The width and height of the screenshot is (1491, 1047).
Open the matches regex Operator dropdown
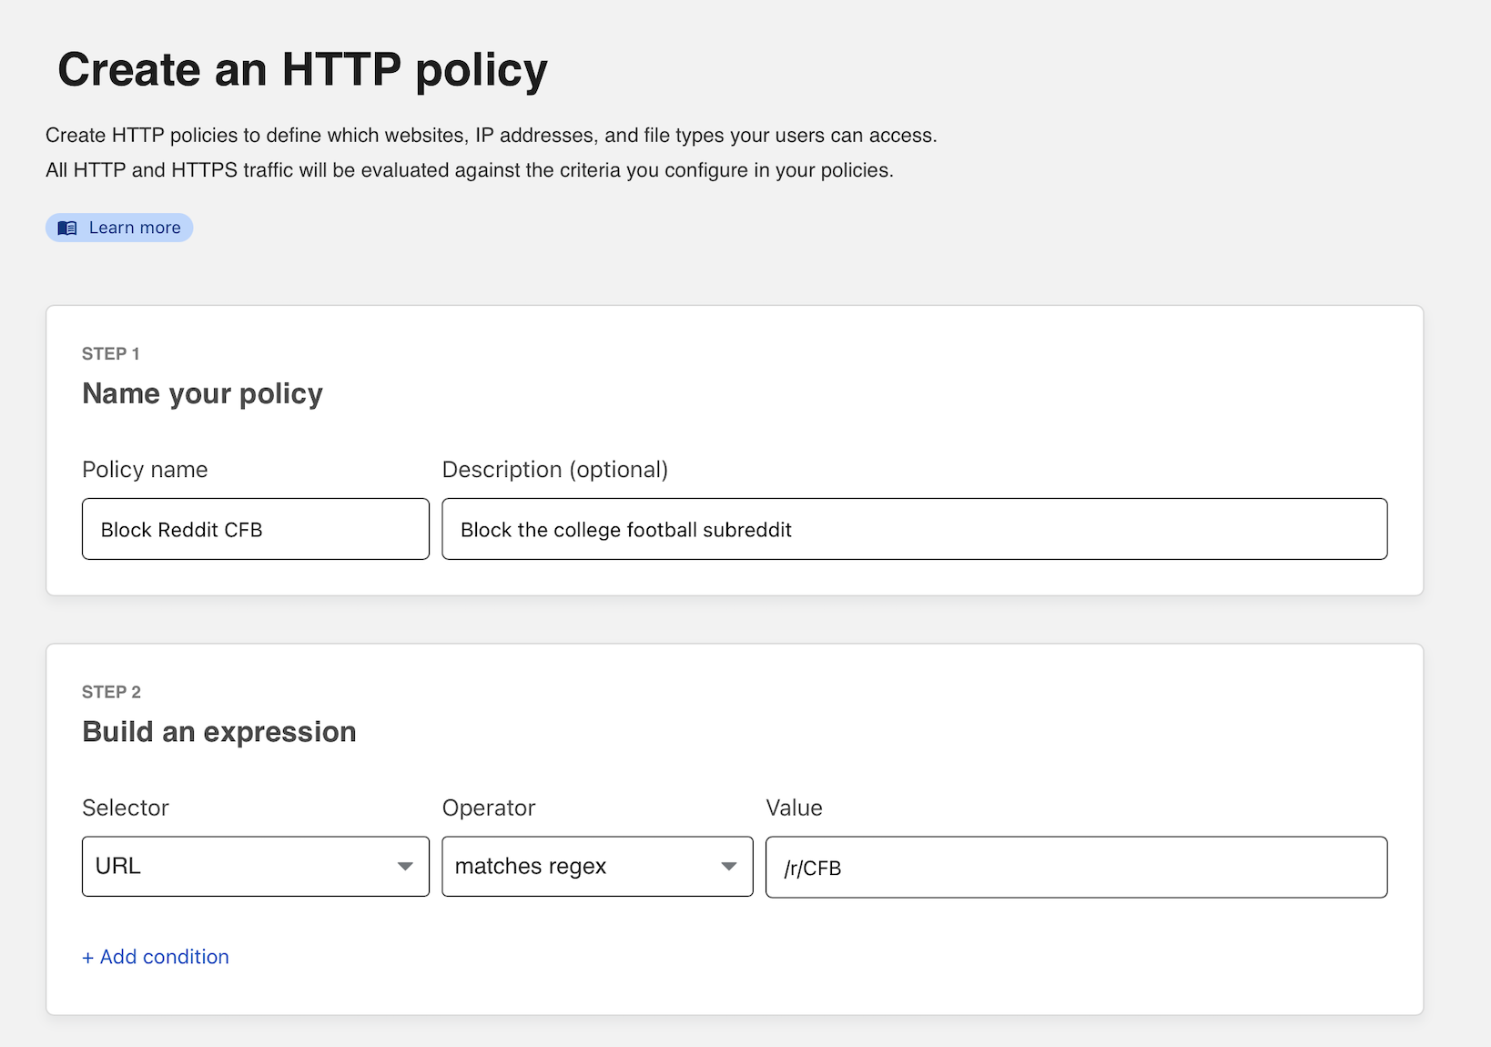596,867
